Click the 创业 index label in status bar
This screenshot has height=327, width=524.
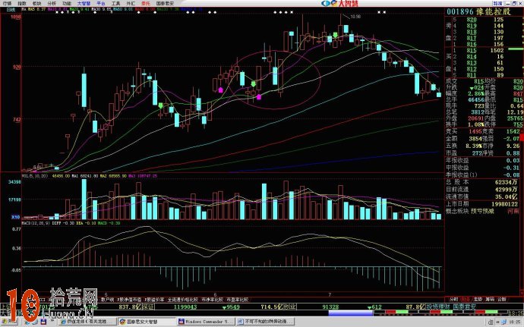click(x=290, y=307)
